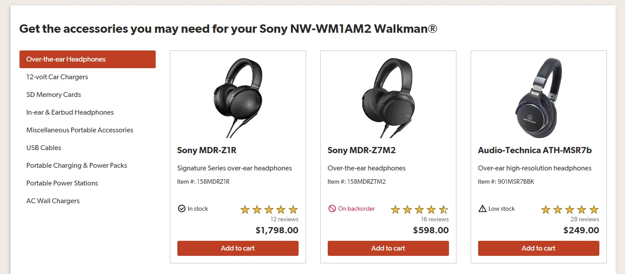Select the Over-the-ear Headphones category
The width and height of the screenshot is (625, 274).
(88, 59)
